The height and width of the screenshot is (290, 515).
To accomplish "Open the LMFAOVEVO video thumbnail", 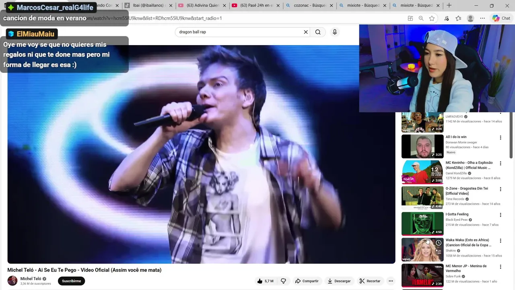I will (x=422, y=122).
